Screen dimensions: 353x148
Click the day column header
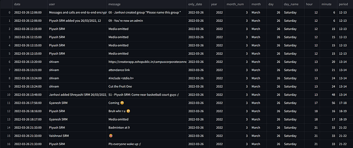tap(274, 4)
